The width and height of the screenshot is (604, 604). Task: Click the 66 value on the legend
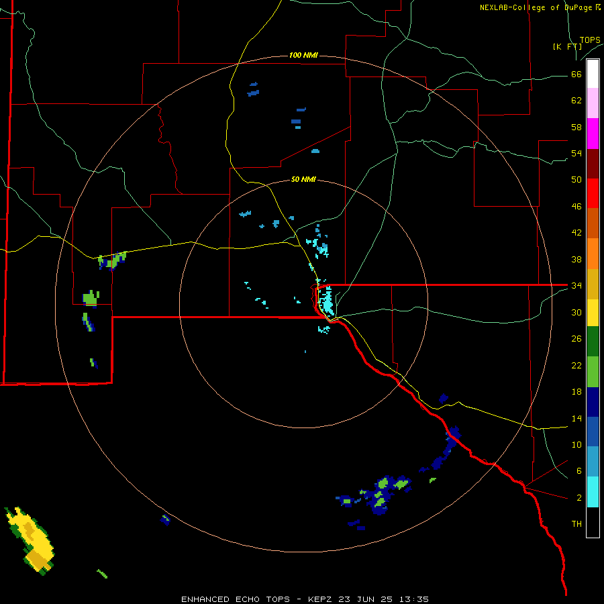pos(576,74)
